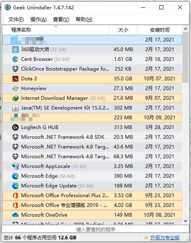Screen dimensions: 191x243
Task: Select the 360驱动大师 program icon
Action: tap(15, 49)
